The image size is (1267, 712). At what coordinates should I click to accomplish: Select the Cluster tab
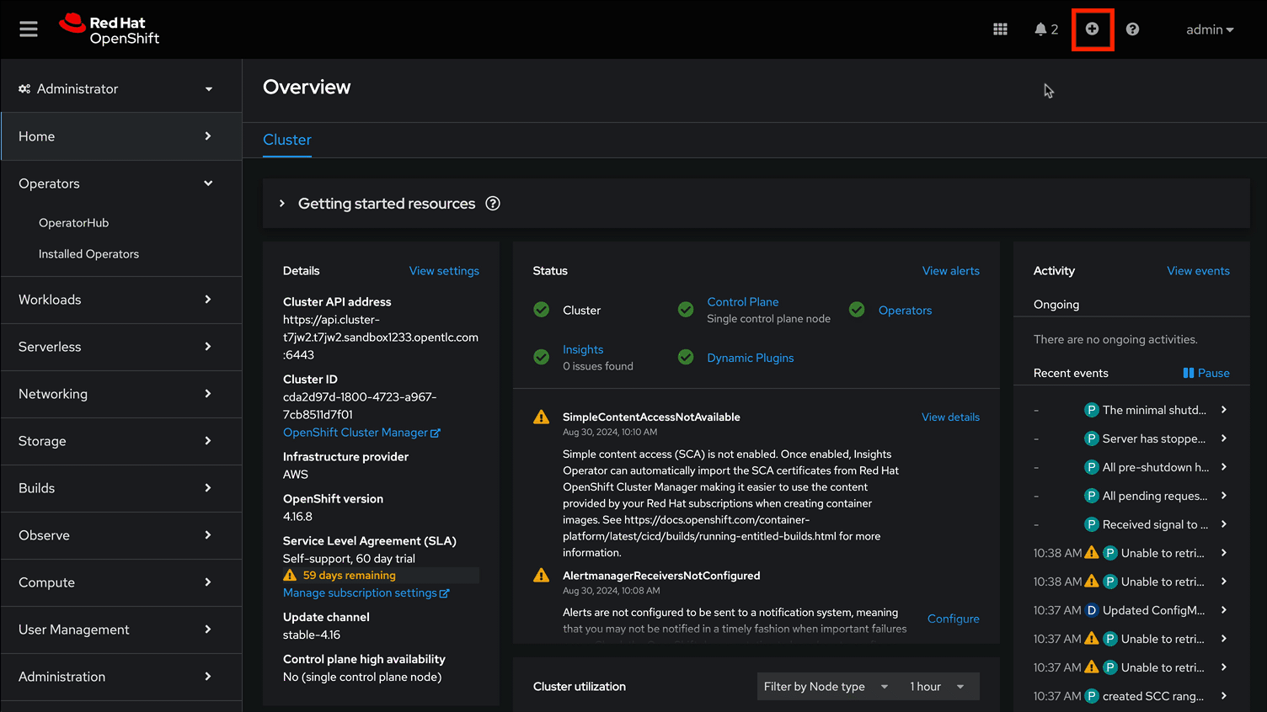click(x=287, y=140)
